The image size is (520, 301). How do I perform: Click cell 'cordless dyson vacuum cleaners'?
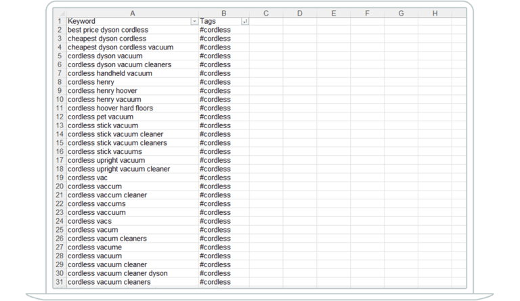tap(132, 64)
